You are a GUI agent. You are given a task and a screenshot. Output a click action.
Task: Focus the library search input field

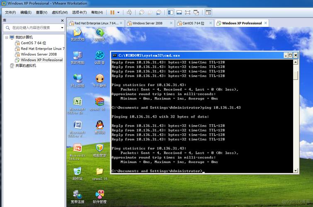[32, 28]
